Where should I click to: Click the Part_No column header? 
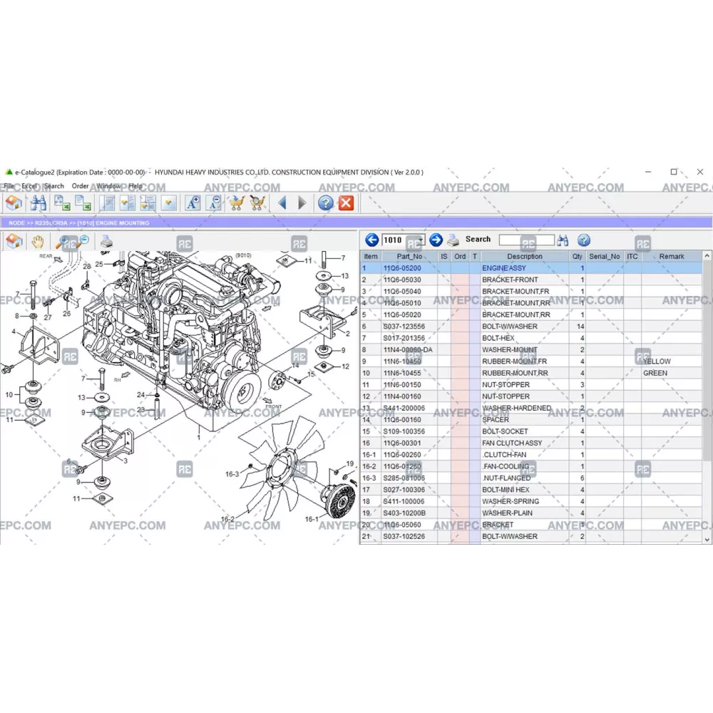[x=409, y=257]
